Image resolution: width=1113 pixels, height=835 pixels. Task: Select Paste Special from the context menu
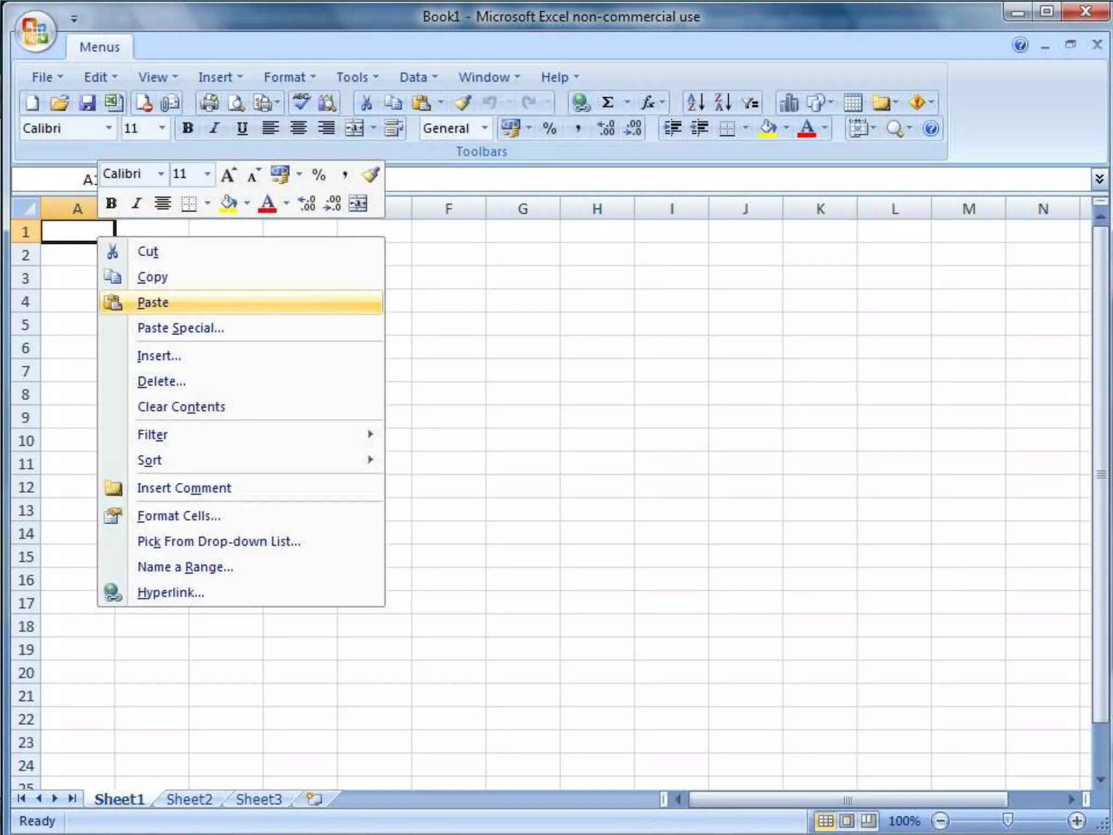(x=180, y=328)
